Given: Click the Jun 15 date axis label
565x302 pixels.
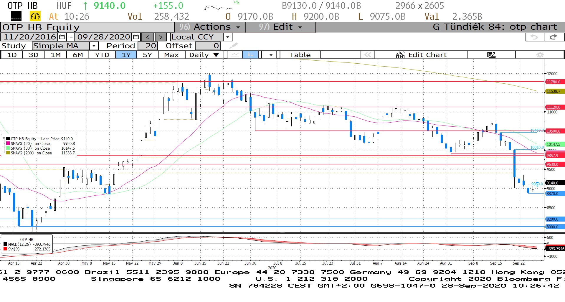Looking at the screenshot, I should 200,263.
